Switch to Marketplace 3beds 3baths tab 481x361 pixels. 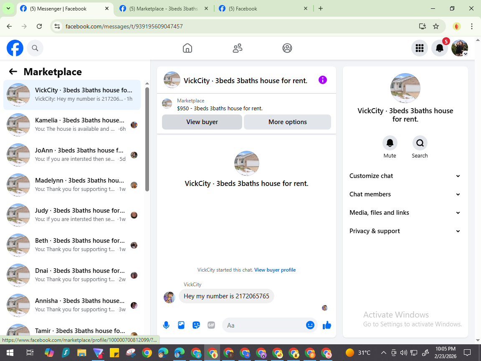click(x=164, y=9)
